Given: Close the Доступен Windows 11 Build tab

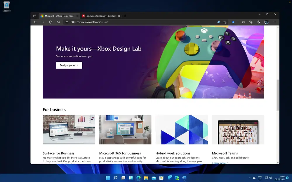Looking at the screenshot, I should coord(119,16).
